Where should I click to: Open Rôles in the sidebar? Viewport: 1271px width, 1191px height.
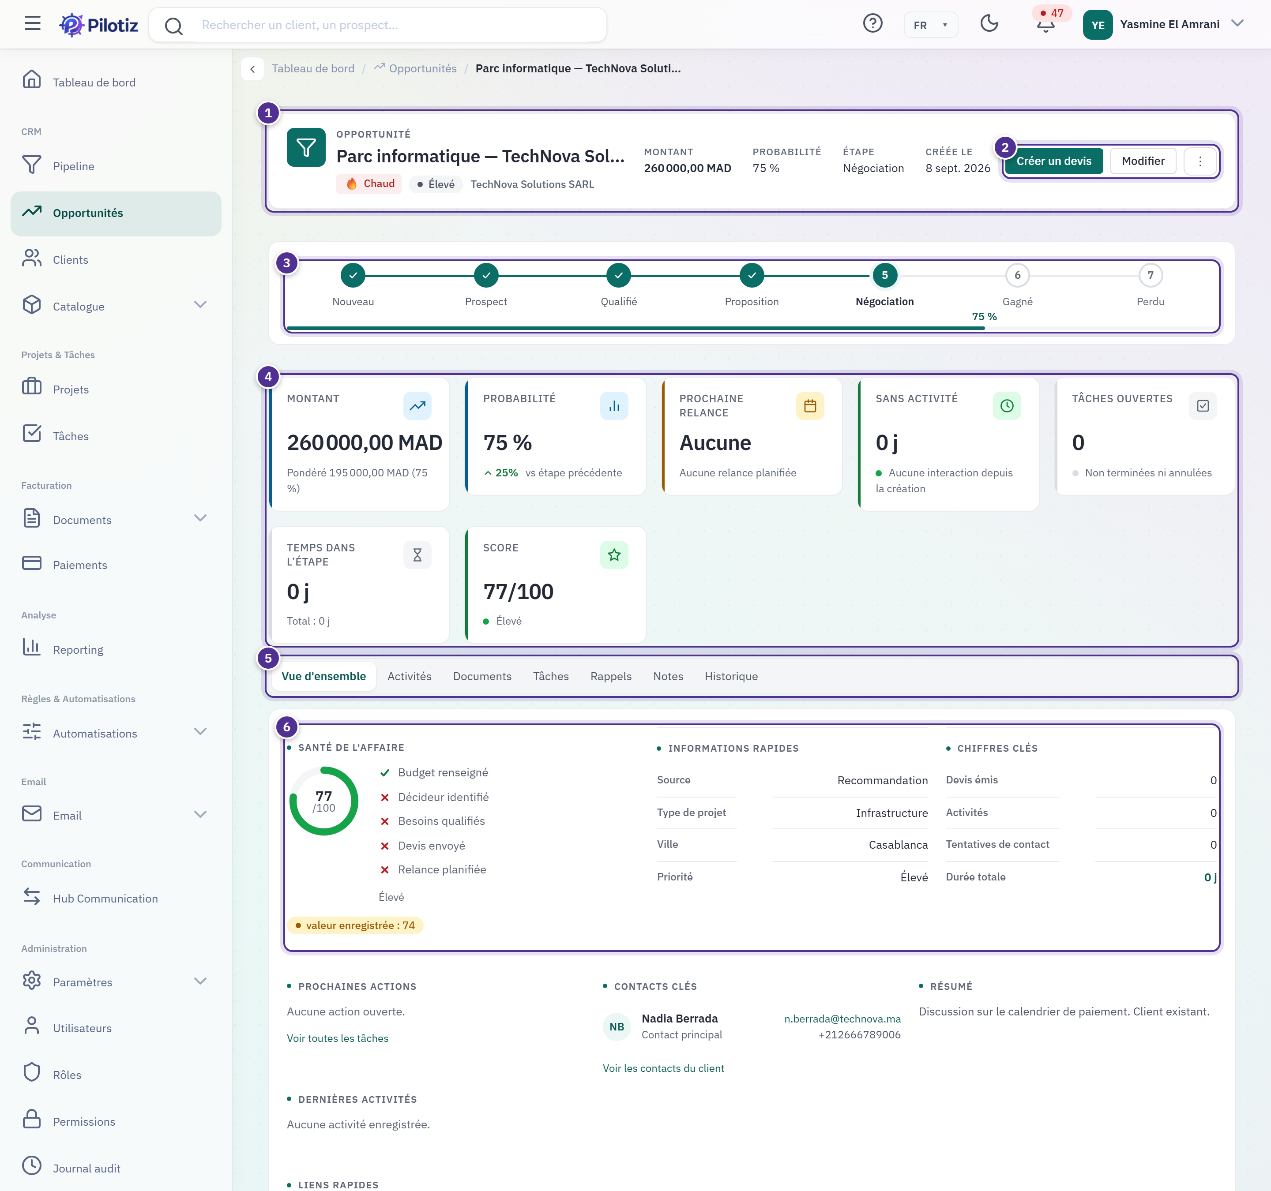[116, 1075]
